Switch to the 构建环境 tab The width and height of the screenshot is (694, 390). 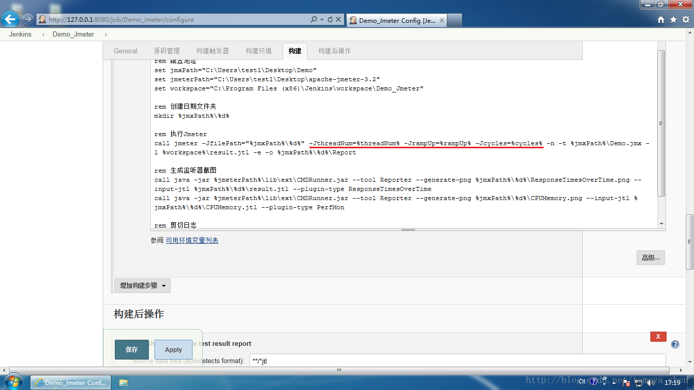[259, 51]
